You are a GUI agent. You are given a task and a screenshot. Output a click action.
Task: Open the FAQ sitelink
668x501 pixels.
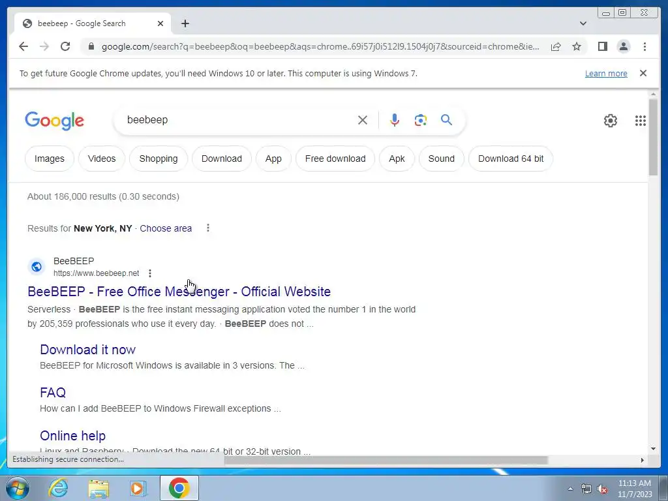tap(53, 392)
